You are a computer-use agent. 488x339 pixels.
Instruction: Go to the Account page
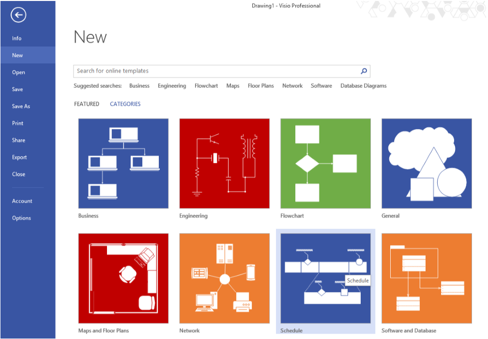(x=23, y=201)
